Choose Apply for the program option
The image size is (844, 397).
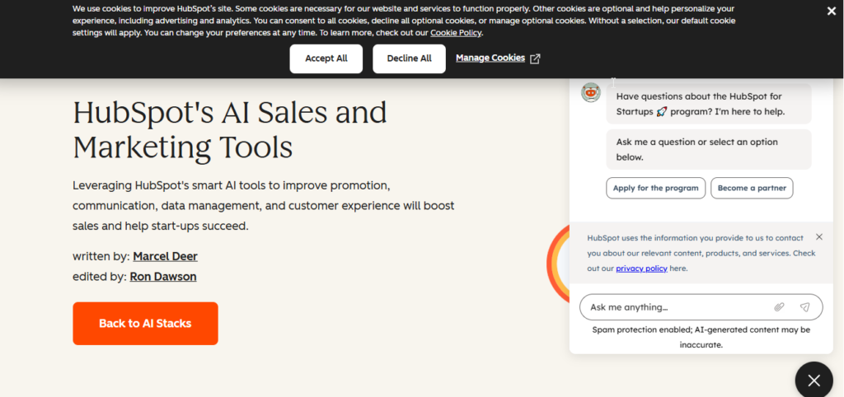tap(655, 189)
